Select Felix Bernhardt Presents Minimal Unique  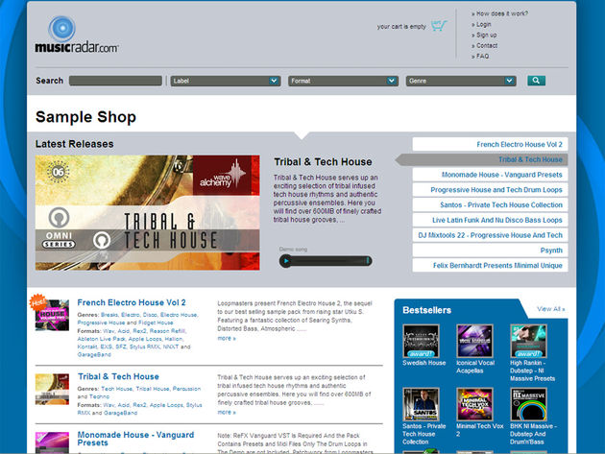(490, 265)
